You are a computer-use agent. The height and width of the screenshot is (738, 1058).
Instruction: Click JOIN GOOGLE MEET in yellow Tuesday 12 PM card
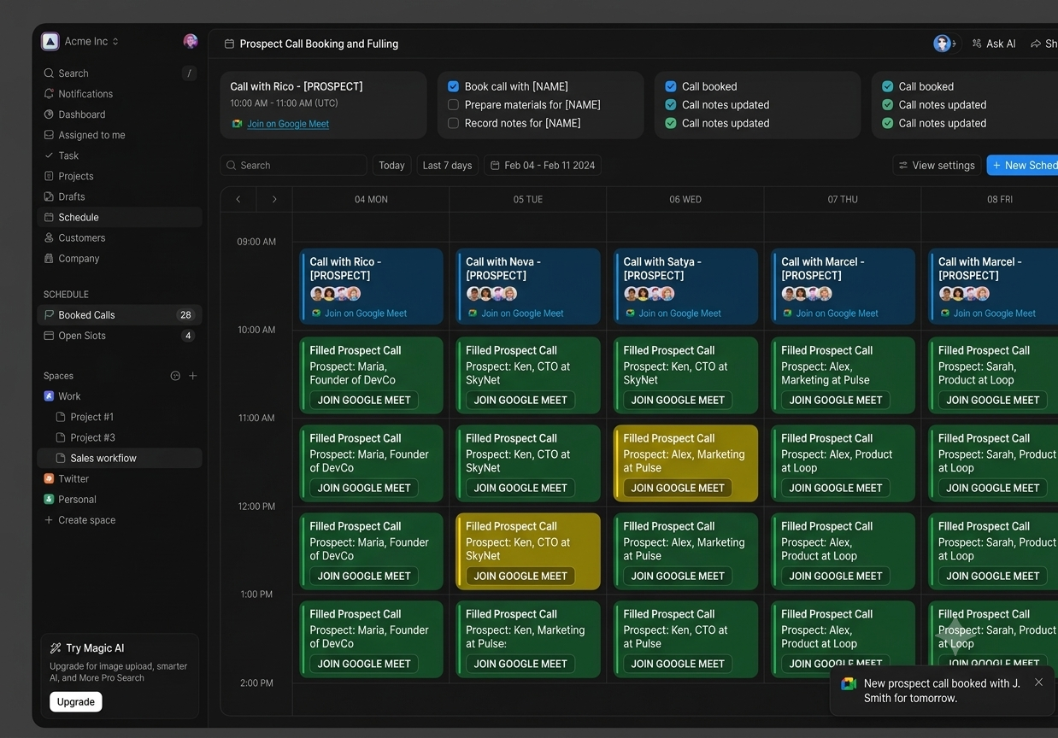click(520, 577)
